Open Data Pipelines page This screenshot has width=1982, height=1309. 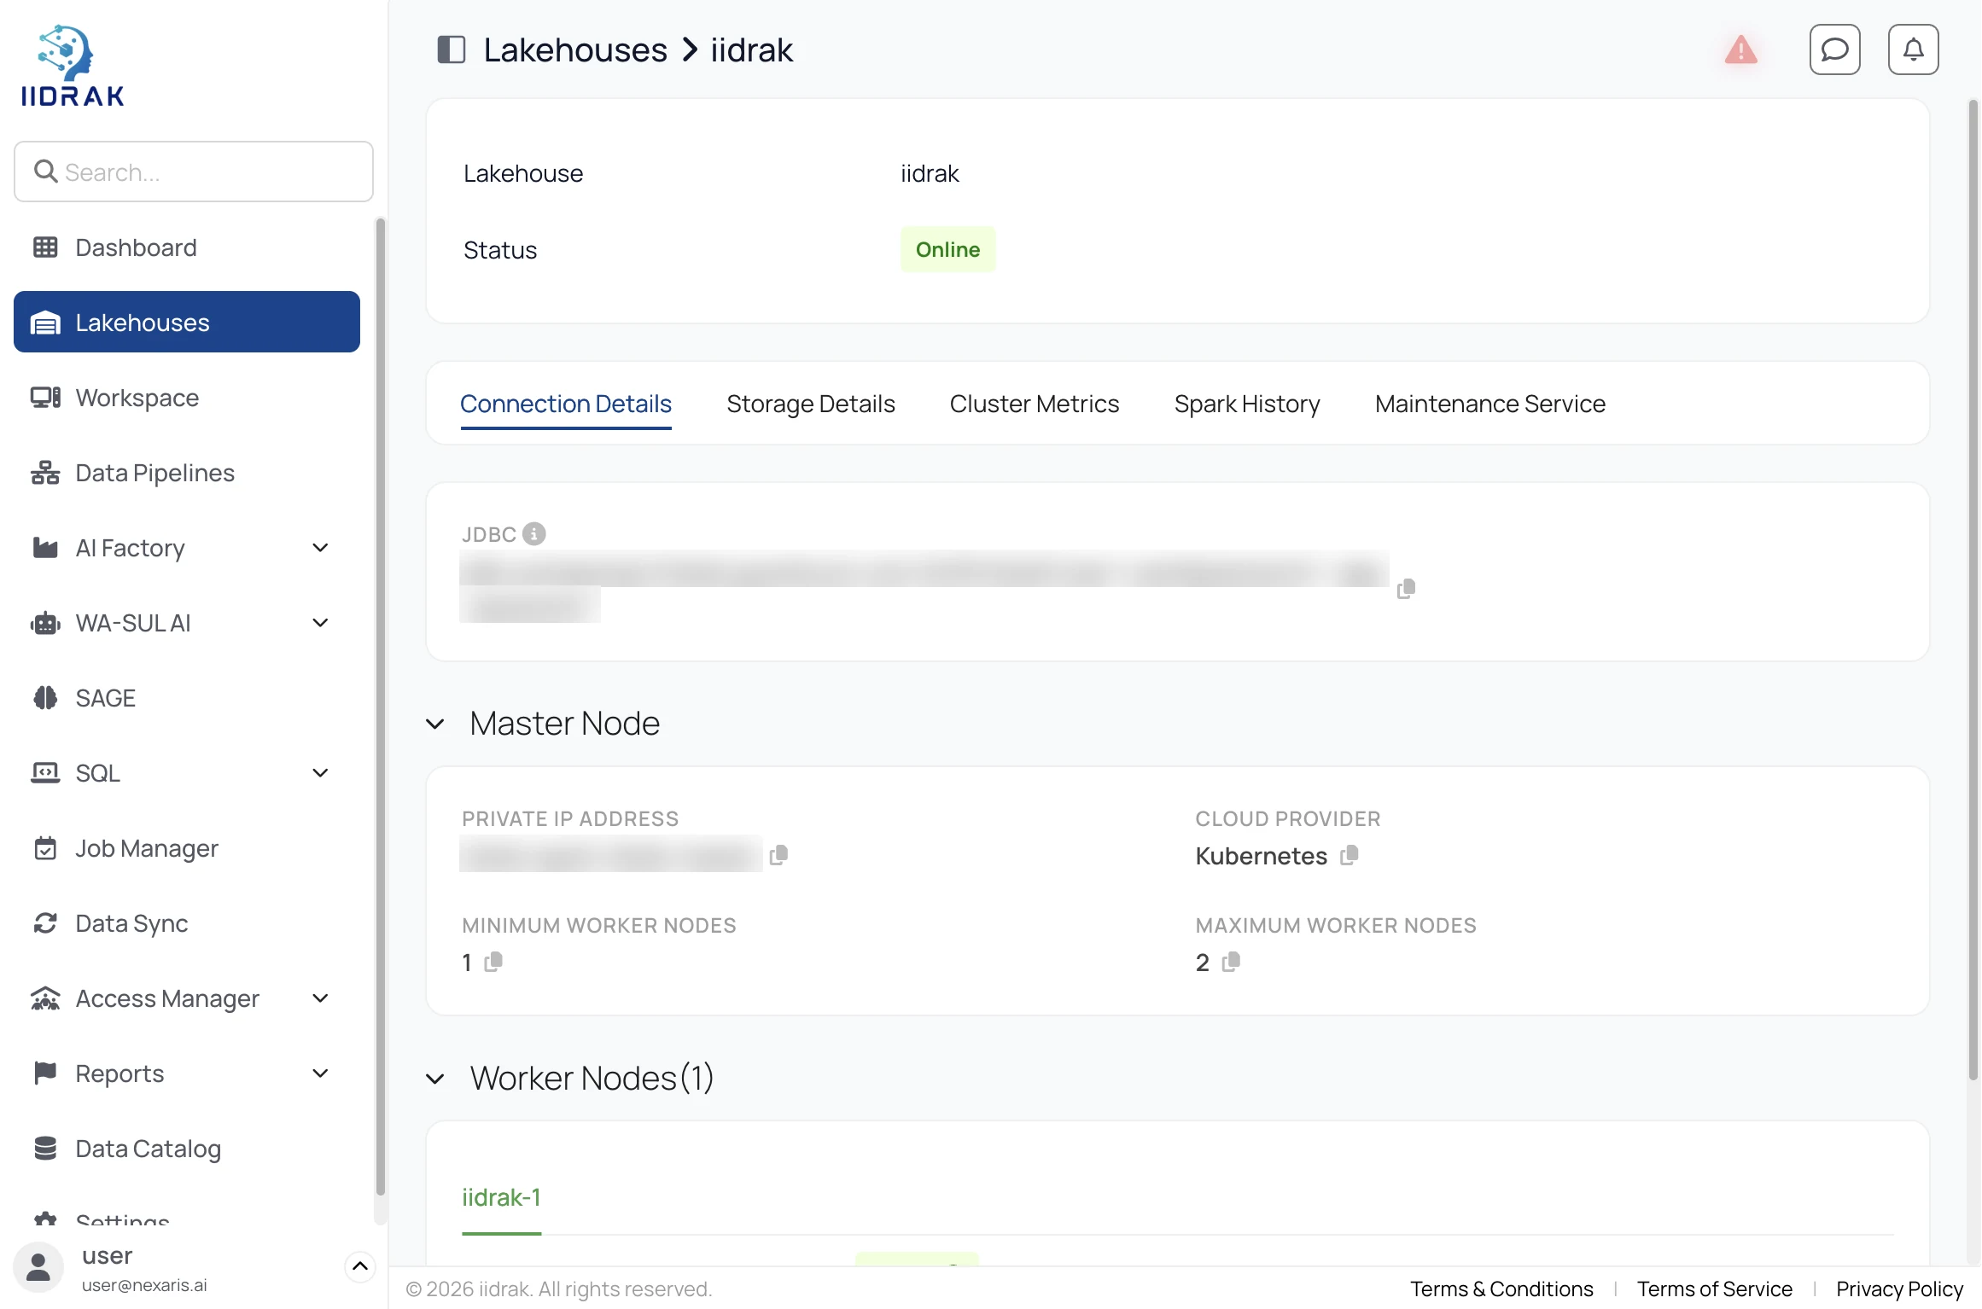[187, 473]
